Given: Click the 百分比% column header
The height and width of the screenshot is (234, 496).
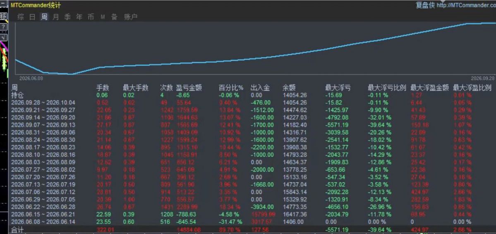Looking at the screenshot, I should 232,88.
